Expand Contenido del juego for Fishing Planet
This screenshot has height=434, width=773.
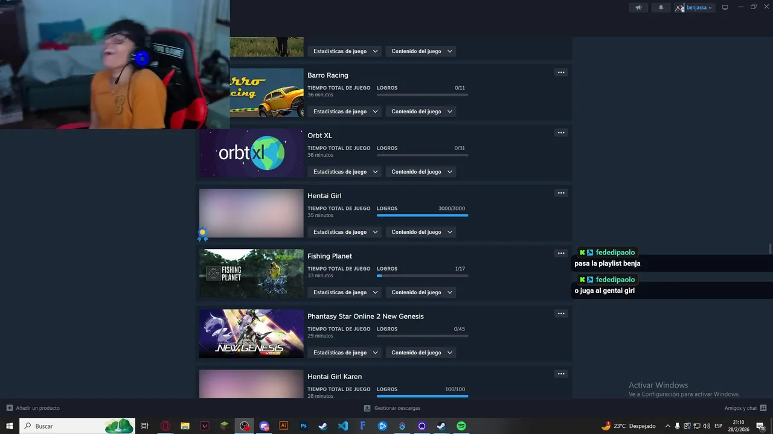421,292
